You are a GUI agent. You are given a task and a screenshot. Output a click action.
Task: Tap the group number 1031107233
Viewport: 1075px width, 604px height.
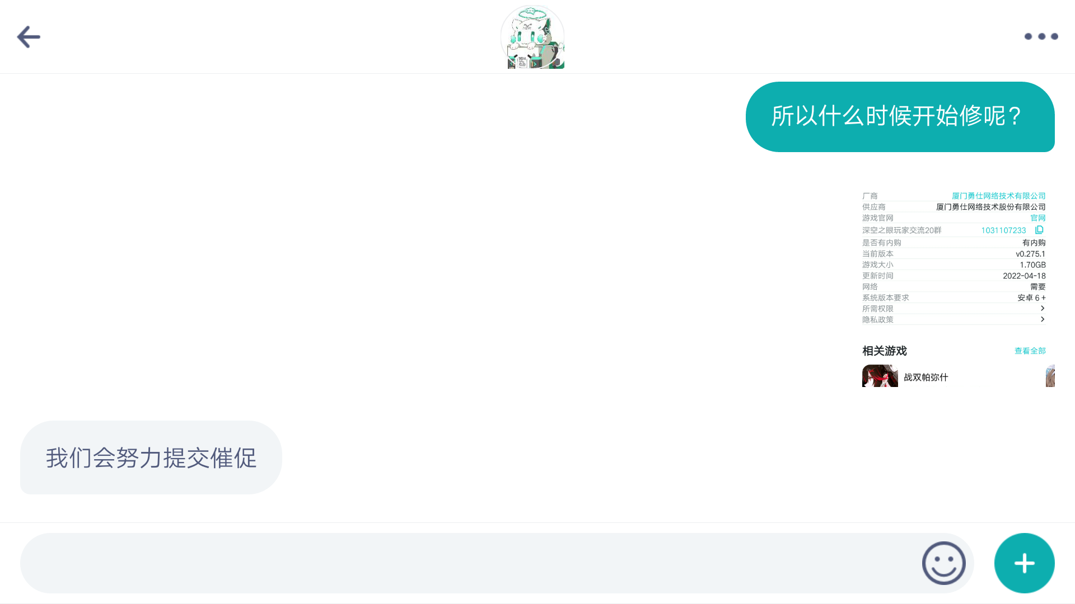[1003, 230]
